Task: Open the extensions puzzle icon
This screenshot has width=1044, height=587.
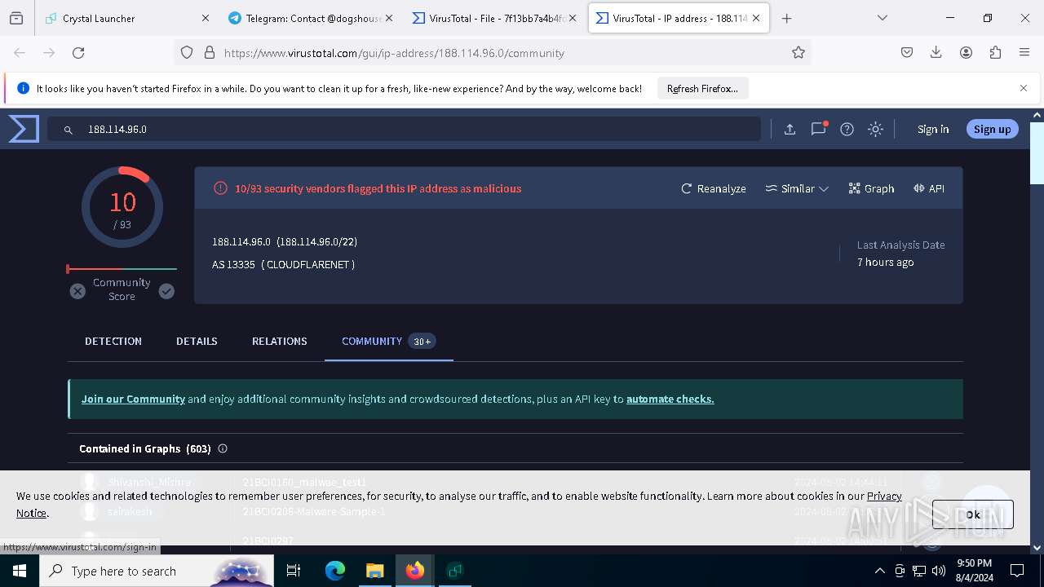Action: pyautogui.click(x=995, y=52)
